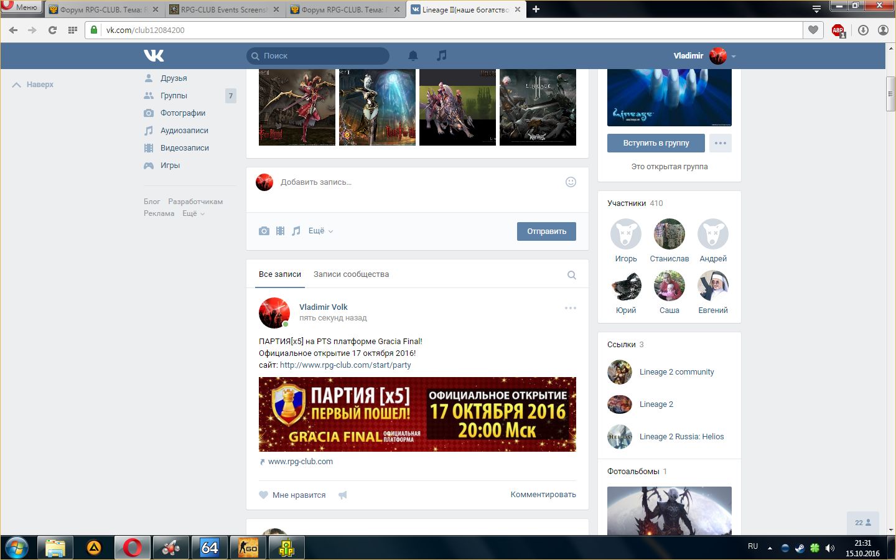Open the Lineage 2 link in Ссылки
This screenshot has height=560, width=896.
point(656,404)
